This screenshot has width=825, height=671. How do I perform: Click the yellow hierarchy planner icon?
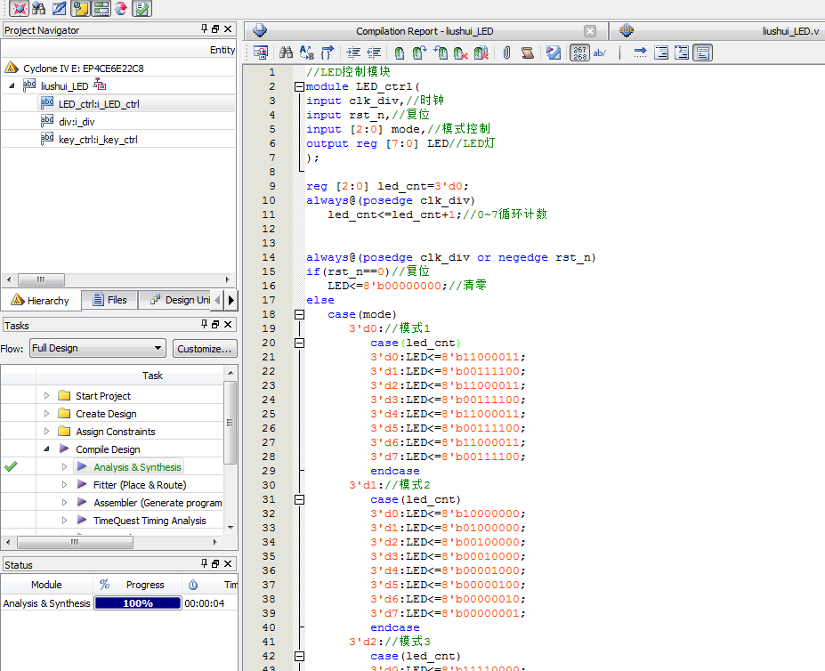80,8
